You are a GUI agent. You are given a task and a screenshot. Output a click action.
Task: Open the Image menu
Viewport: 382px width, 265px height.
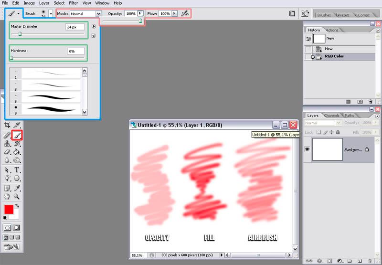pyautogui.click(x=29, y=3)
